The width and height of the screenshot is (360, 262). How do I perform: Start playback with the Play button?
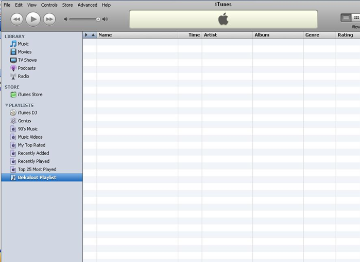click(x=33, y=19)
